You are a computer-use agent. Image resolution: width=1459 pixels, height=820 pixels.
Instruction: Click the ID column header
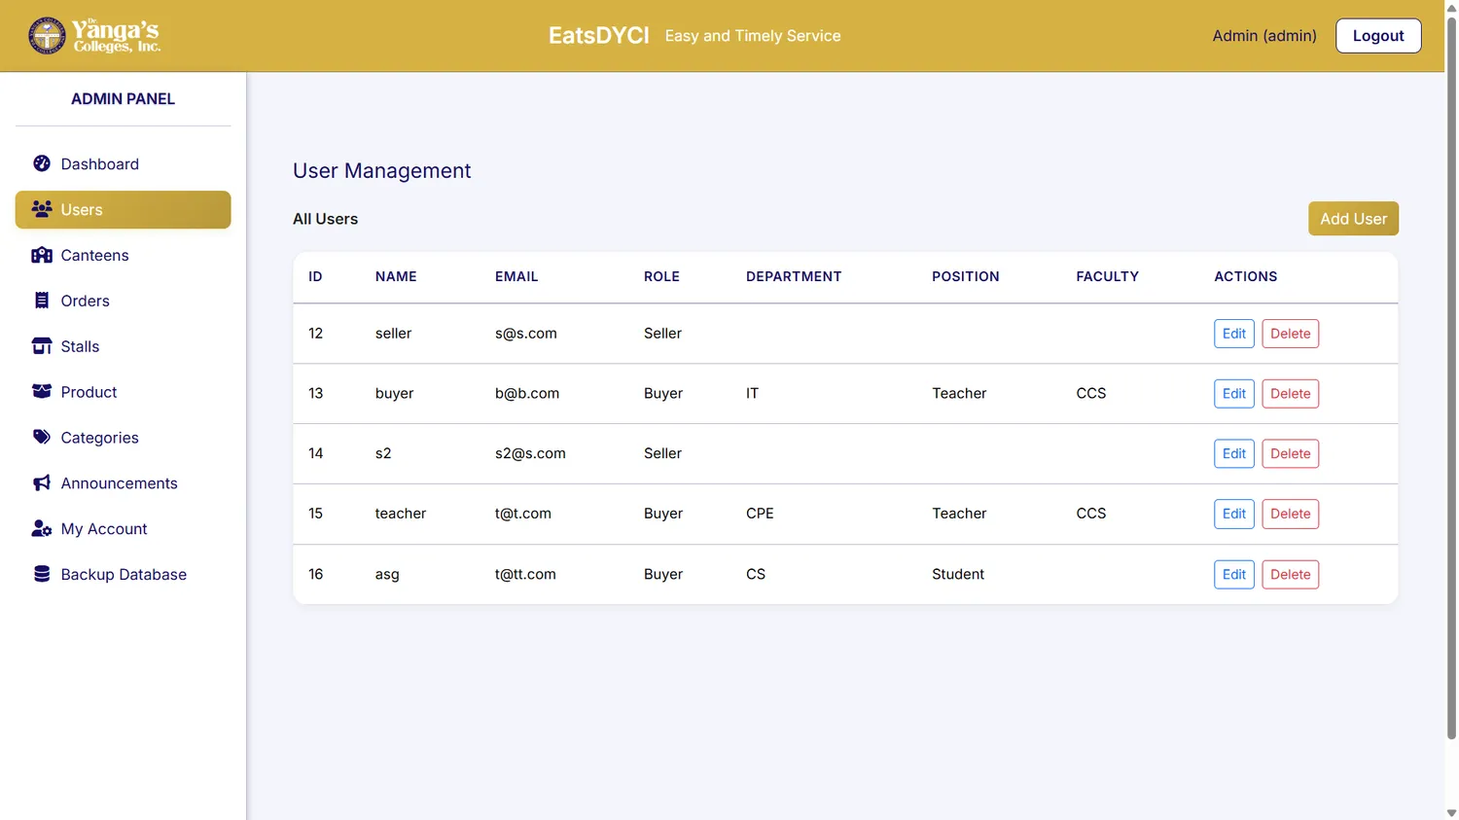315,276
